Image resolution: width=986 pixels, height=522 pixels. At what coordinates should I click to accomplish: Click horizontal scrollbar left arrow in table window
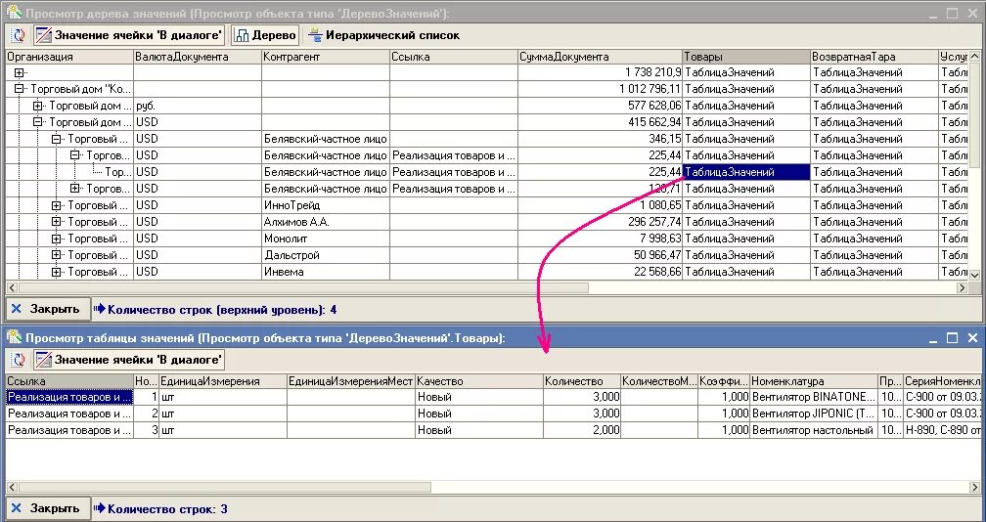click(x=12, y=487)
